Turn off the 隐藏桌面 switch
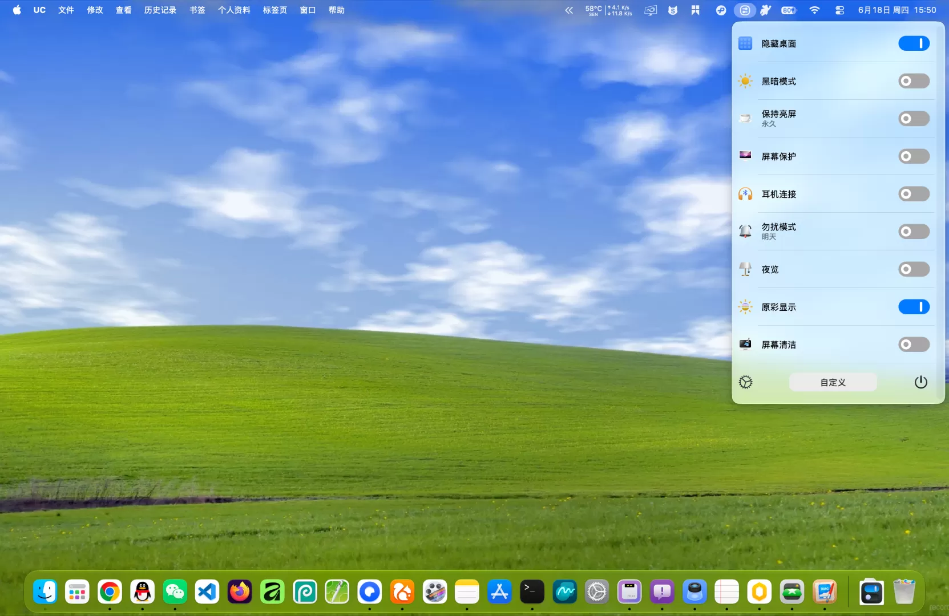Viewport: 949px width, 616px height. (x=914, y=43)
